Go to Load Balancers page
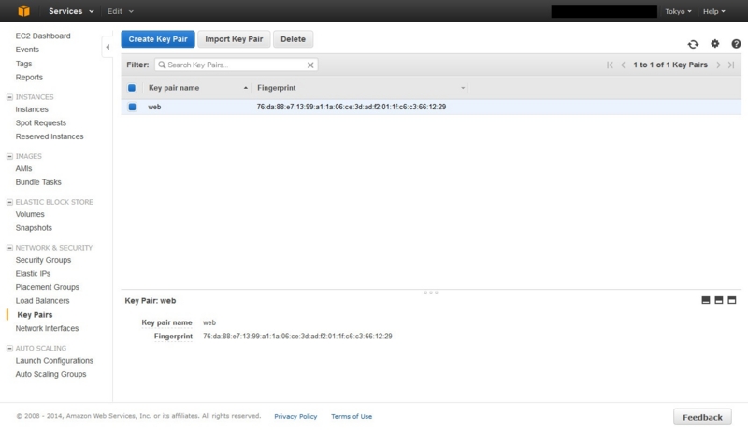 click(42, 301)
